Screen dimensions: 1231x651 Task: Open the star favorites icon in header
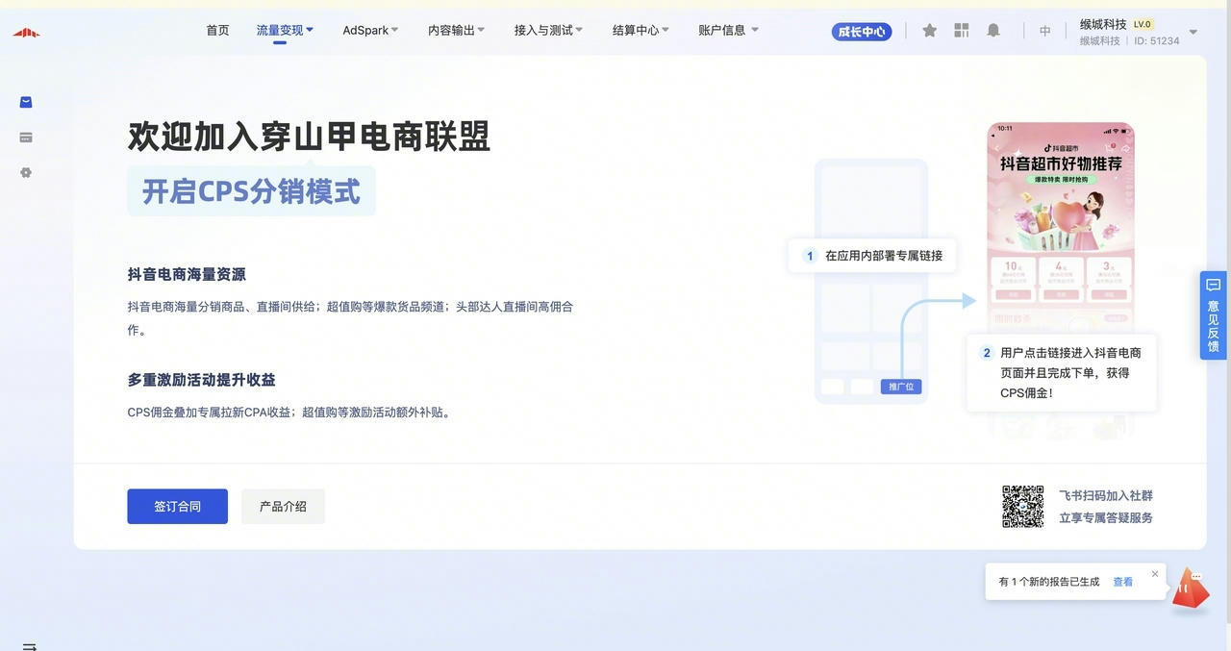tap(929, 31)
